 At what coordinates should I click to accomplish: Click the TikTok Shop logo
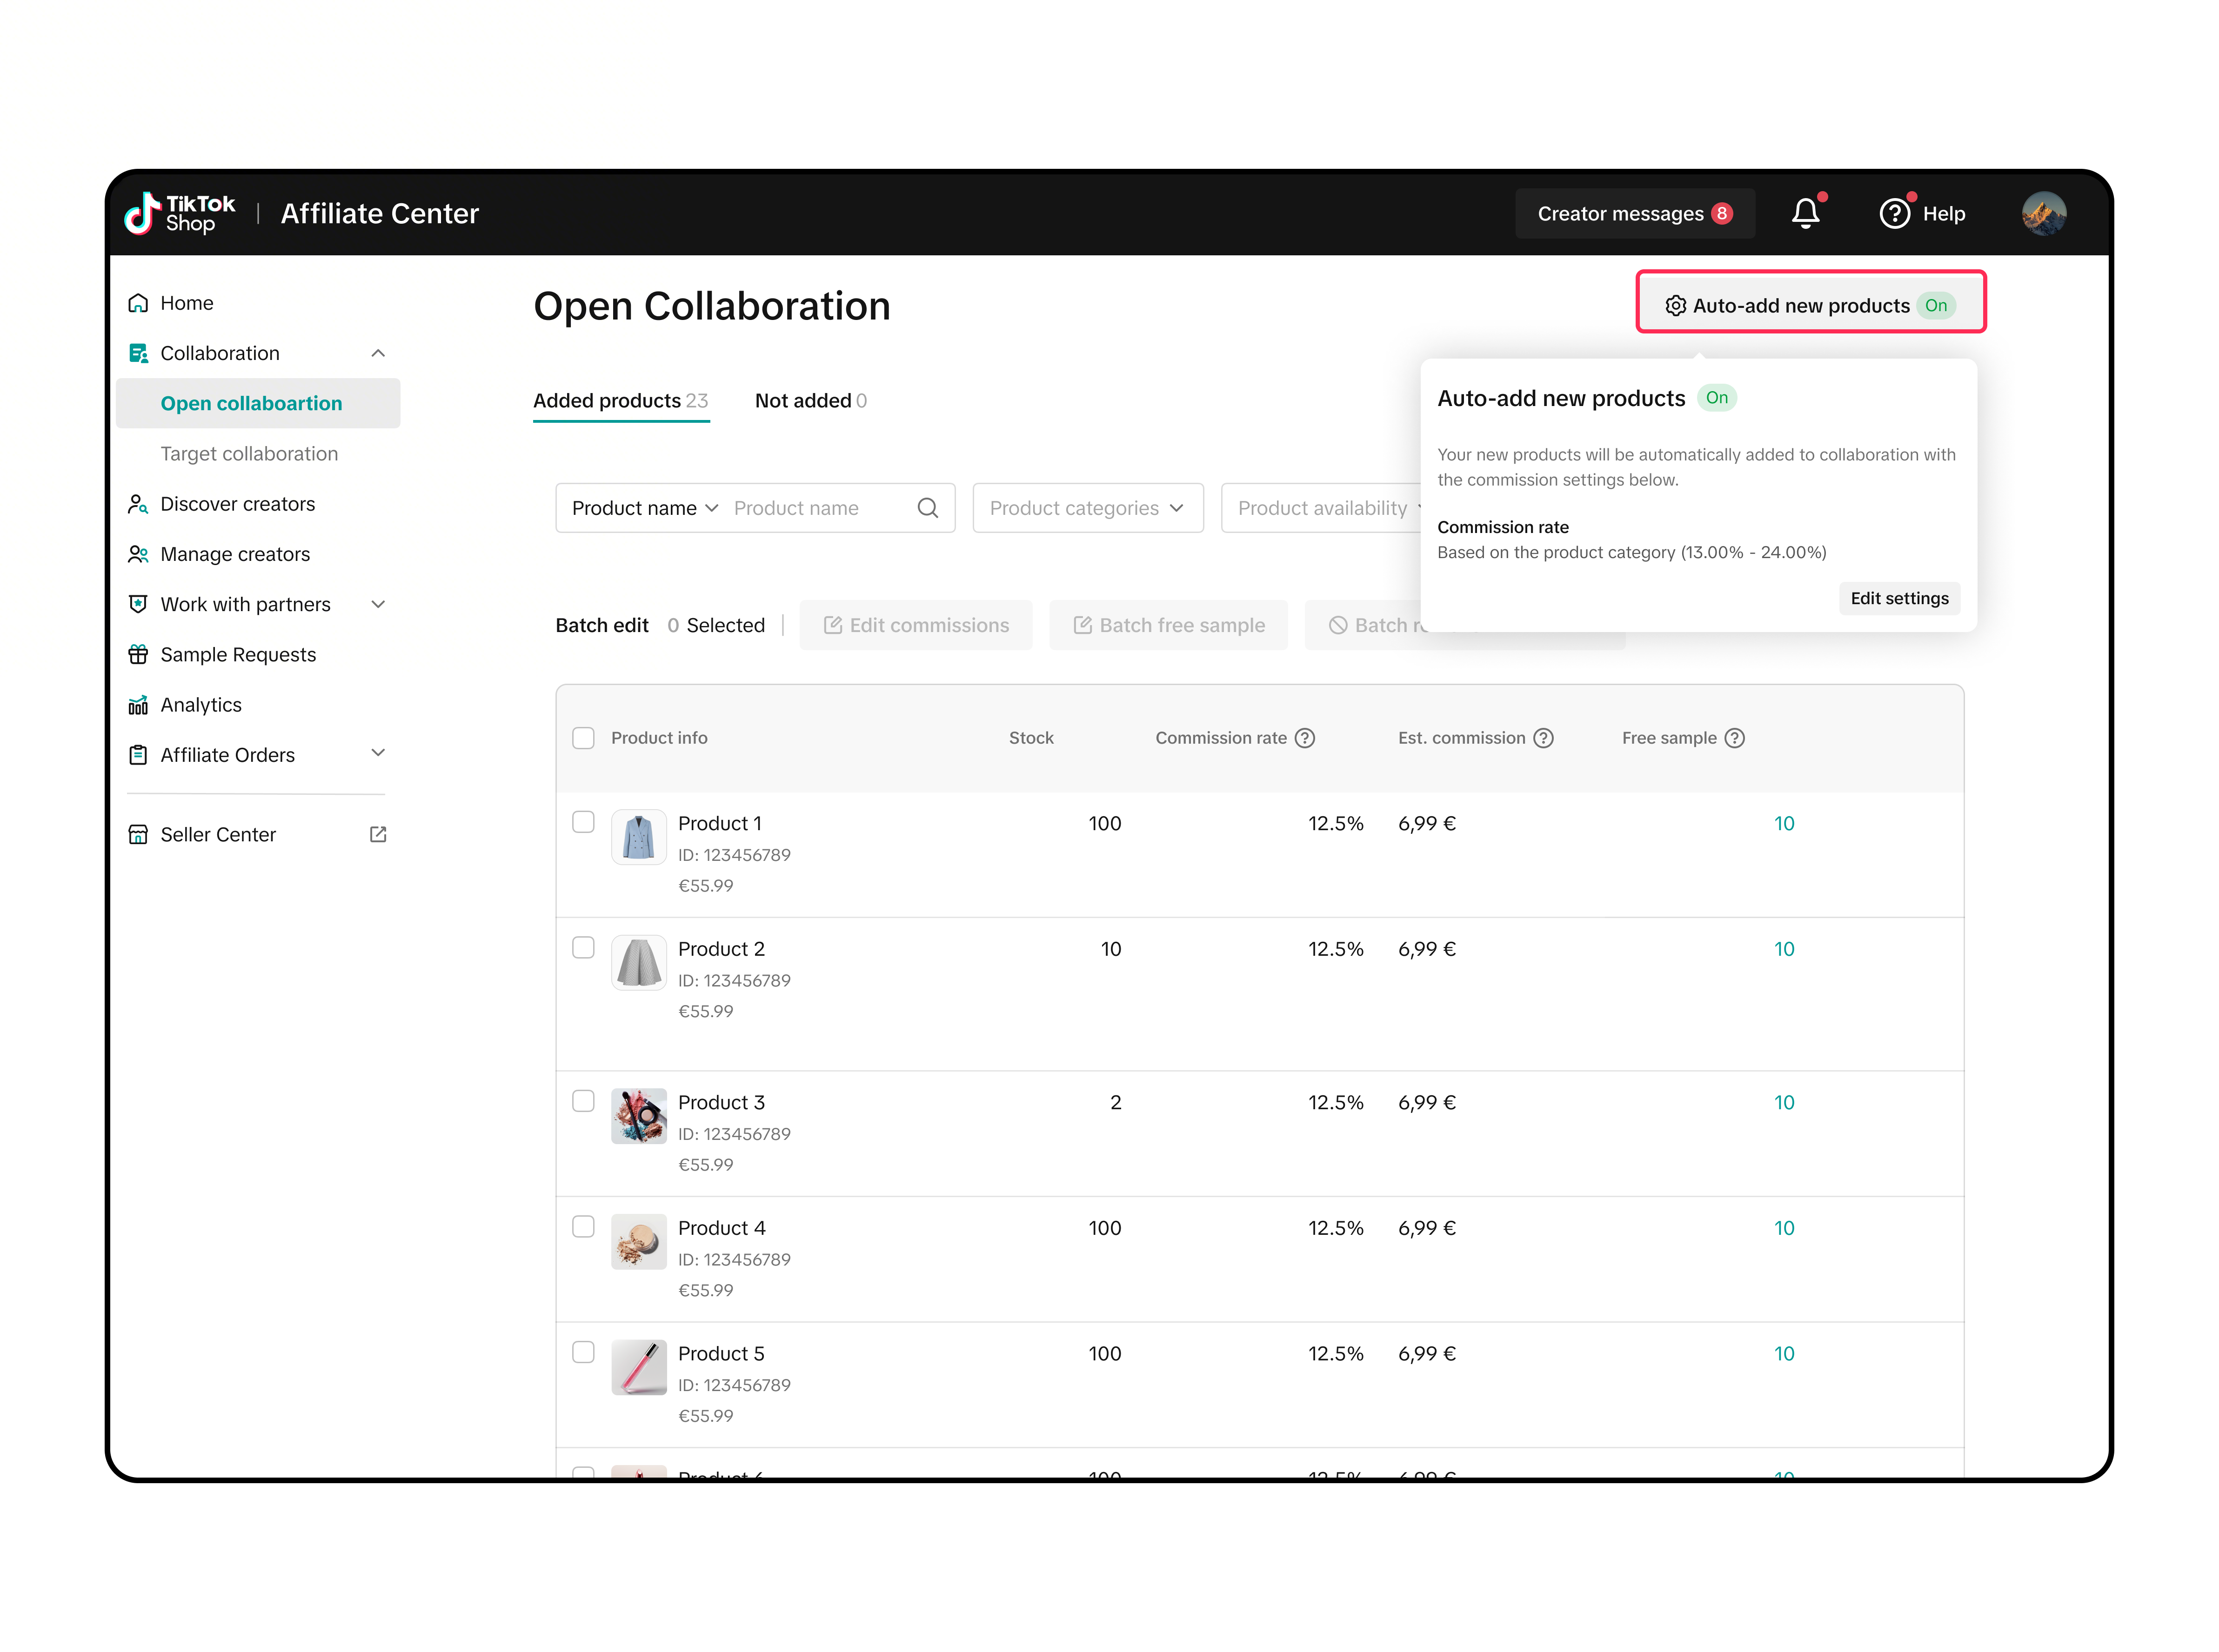(179, 213)
